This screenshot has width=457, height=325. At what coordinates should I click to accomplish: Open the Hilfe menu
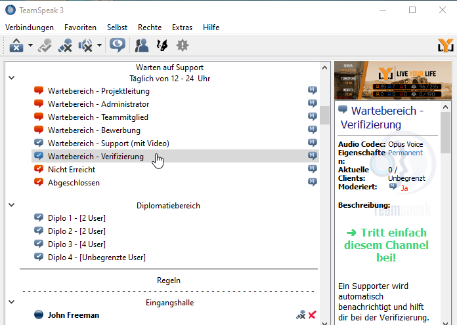[x=211, y=28]
